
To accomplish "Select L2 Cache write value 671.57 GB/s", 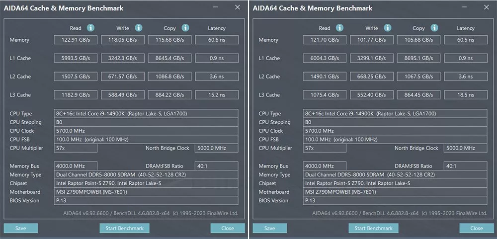I will click(x=123, y=77).
